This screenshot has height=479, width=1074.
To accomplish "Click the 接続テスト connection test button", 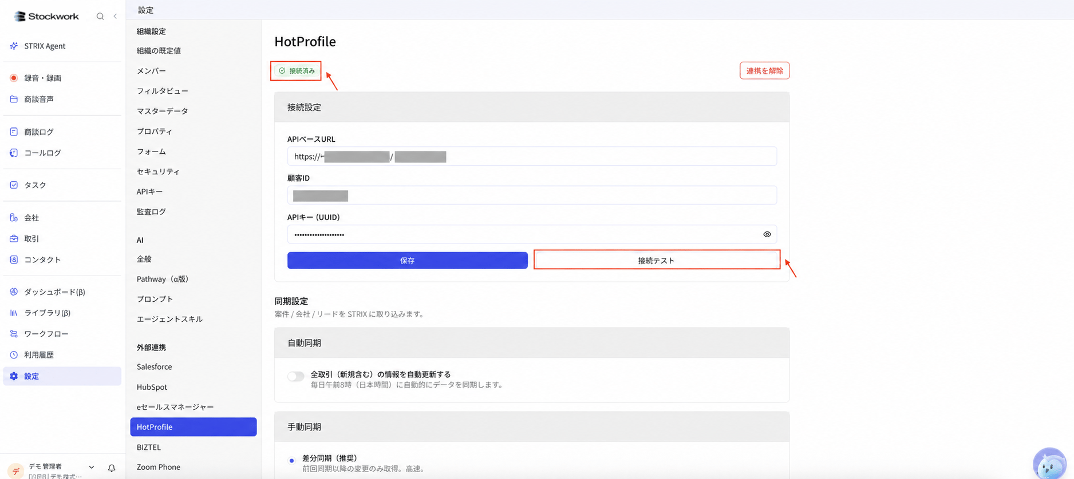I will [657, 260].
